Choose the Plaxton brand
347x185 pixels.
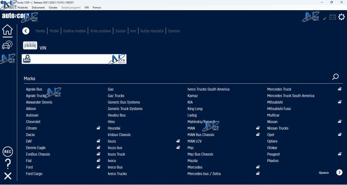click(x=273, y=161)
